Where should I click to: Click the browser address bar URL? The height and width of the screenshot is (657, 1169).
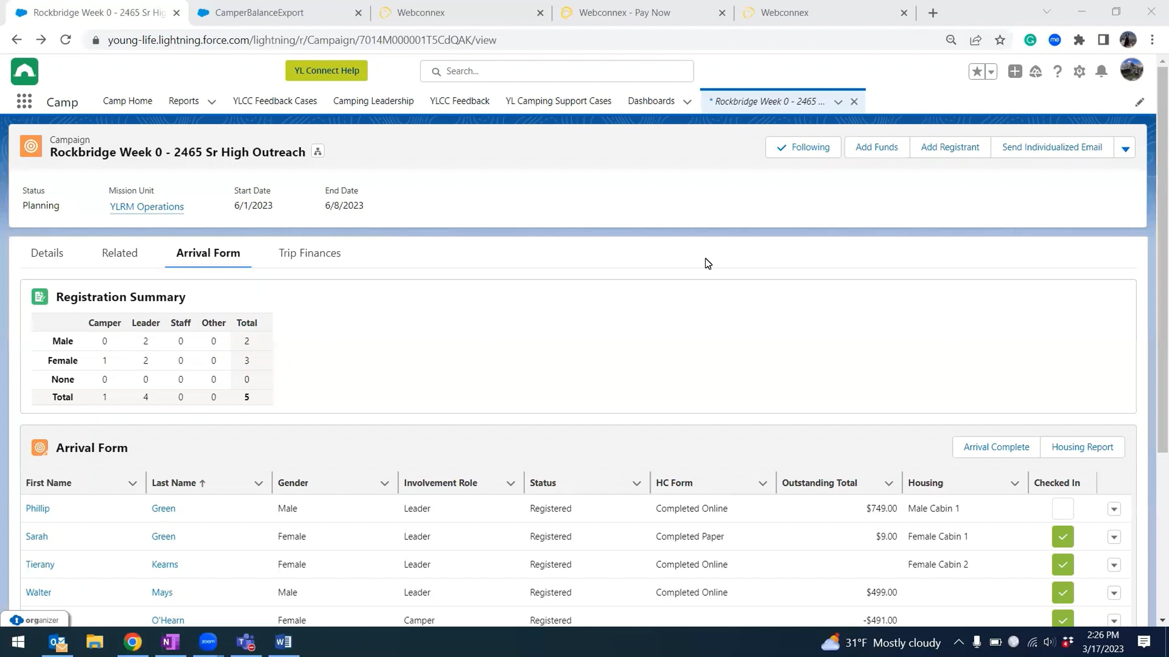pyautogui.click(x=302, y=40)
